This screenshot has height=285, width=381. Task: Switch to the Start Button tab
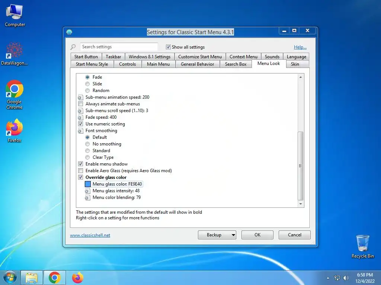point(86,57)
